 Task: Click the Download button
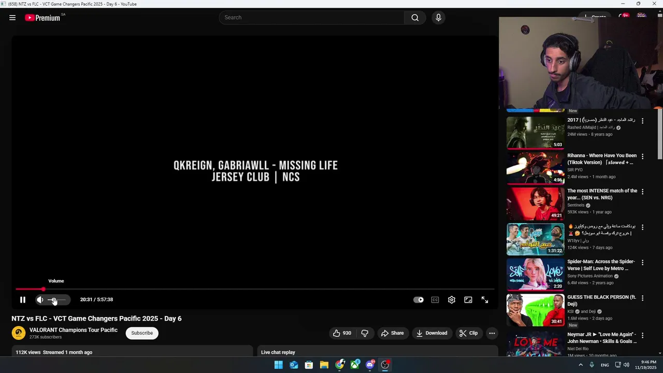431,333
